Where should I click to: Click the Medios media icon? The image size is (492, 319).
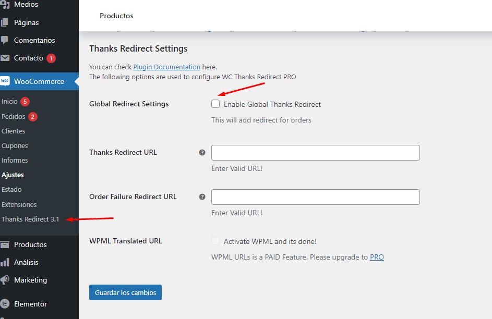tap(5, 4)
